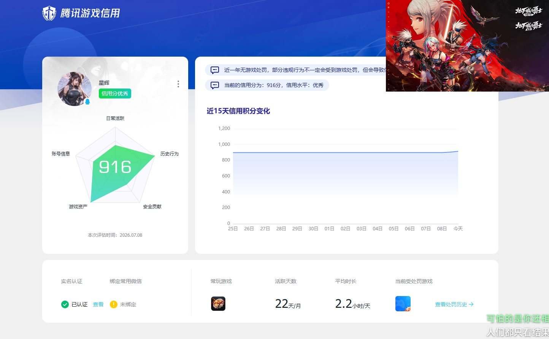Viewport: 549px width, 339px height.
Task: Open the 查看 link next to 已认证
Action: [x=98, y=304]
